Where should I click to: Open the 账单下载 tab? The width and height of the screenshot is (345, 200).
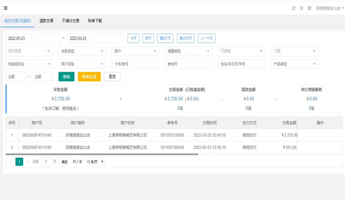point(95,21)
